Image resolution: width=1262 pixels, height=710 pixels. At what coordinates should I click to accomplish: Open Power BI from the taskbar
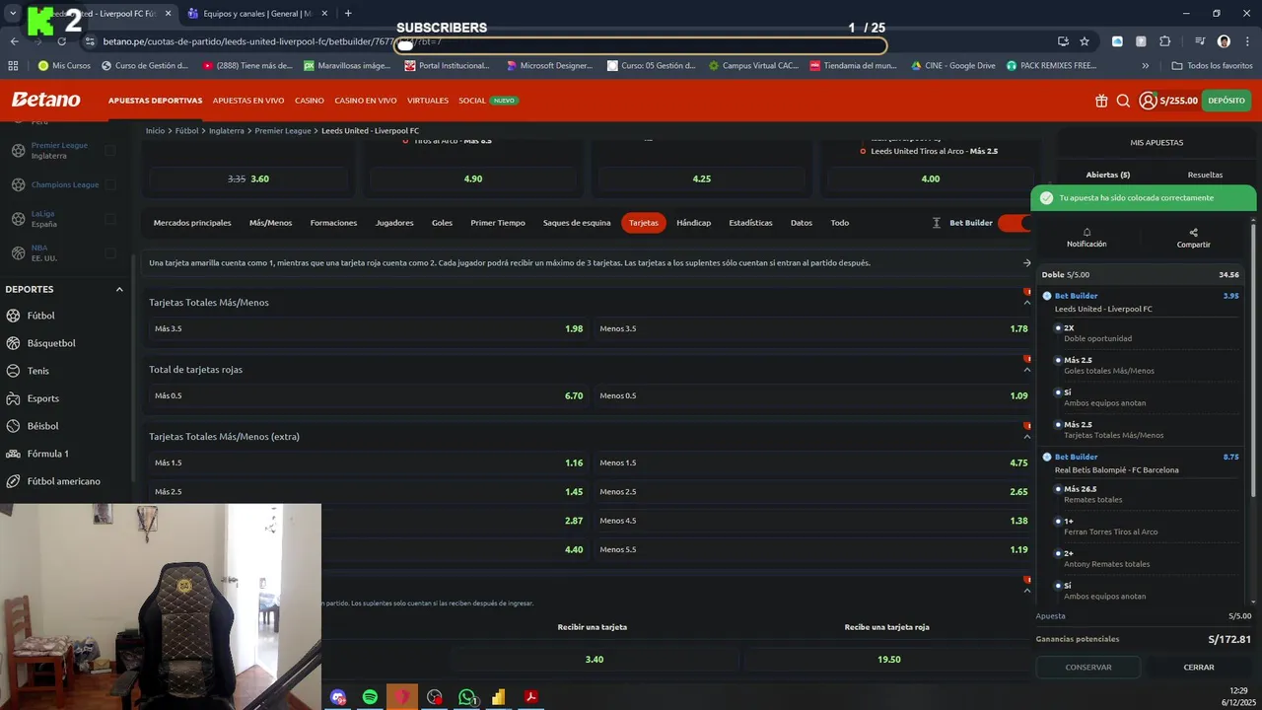tap(499, 697)
